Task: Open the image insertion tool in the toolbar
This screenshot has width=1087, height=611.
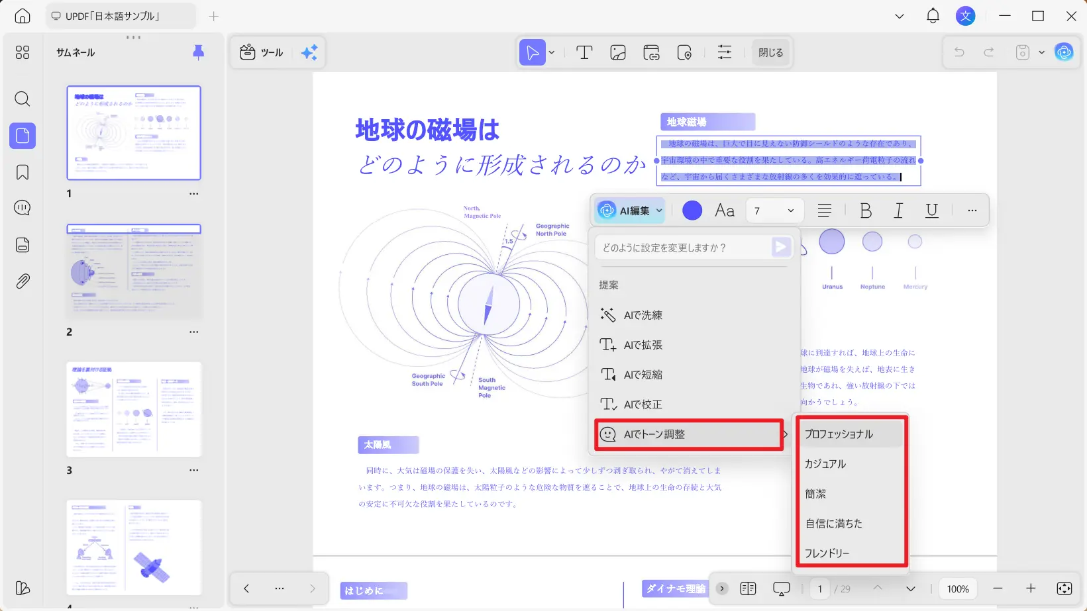Action: click(x=617, y=52)
